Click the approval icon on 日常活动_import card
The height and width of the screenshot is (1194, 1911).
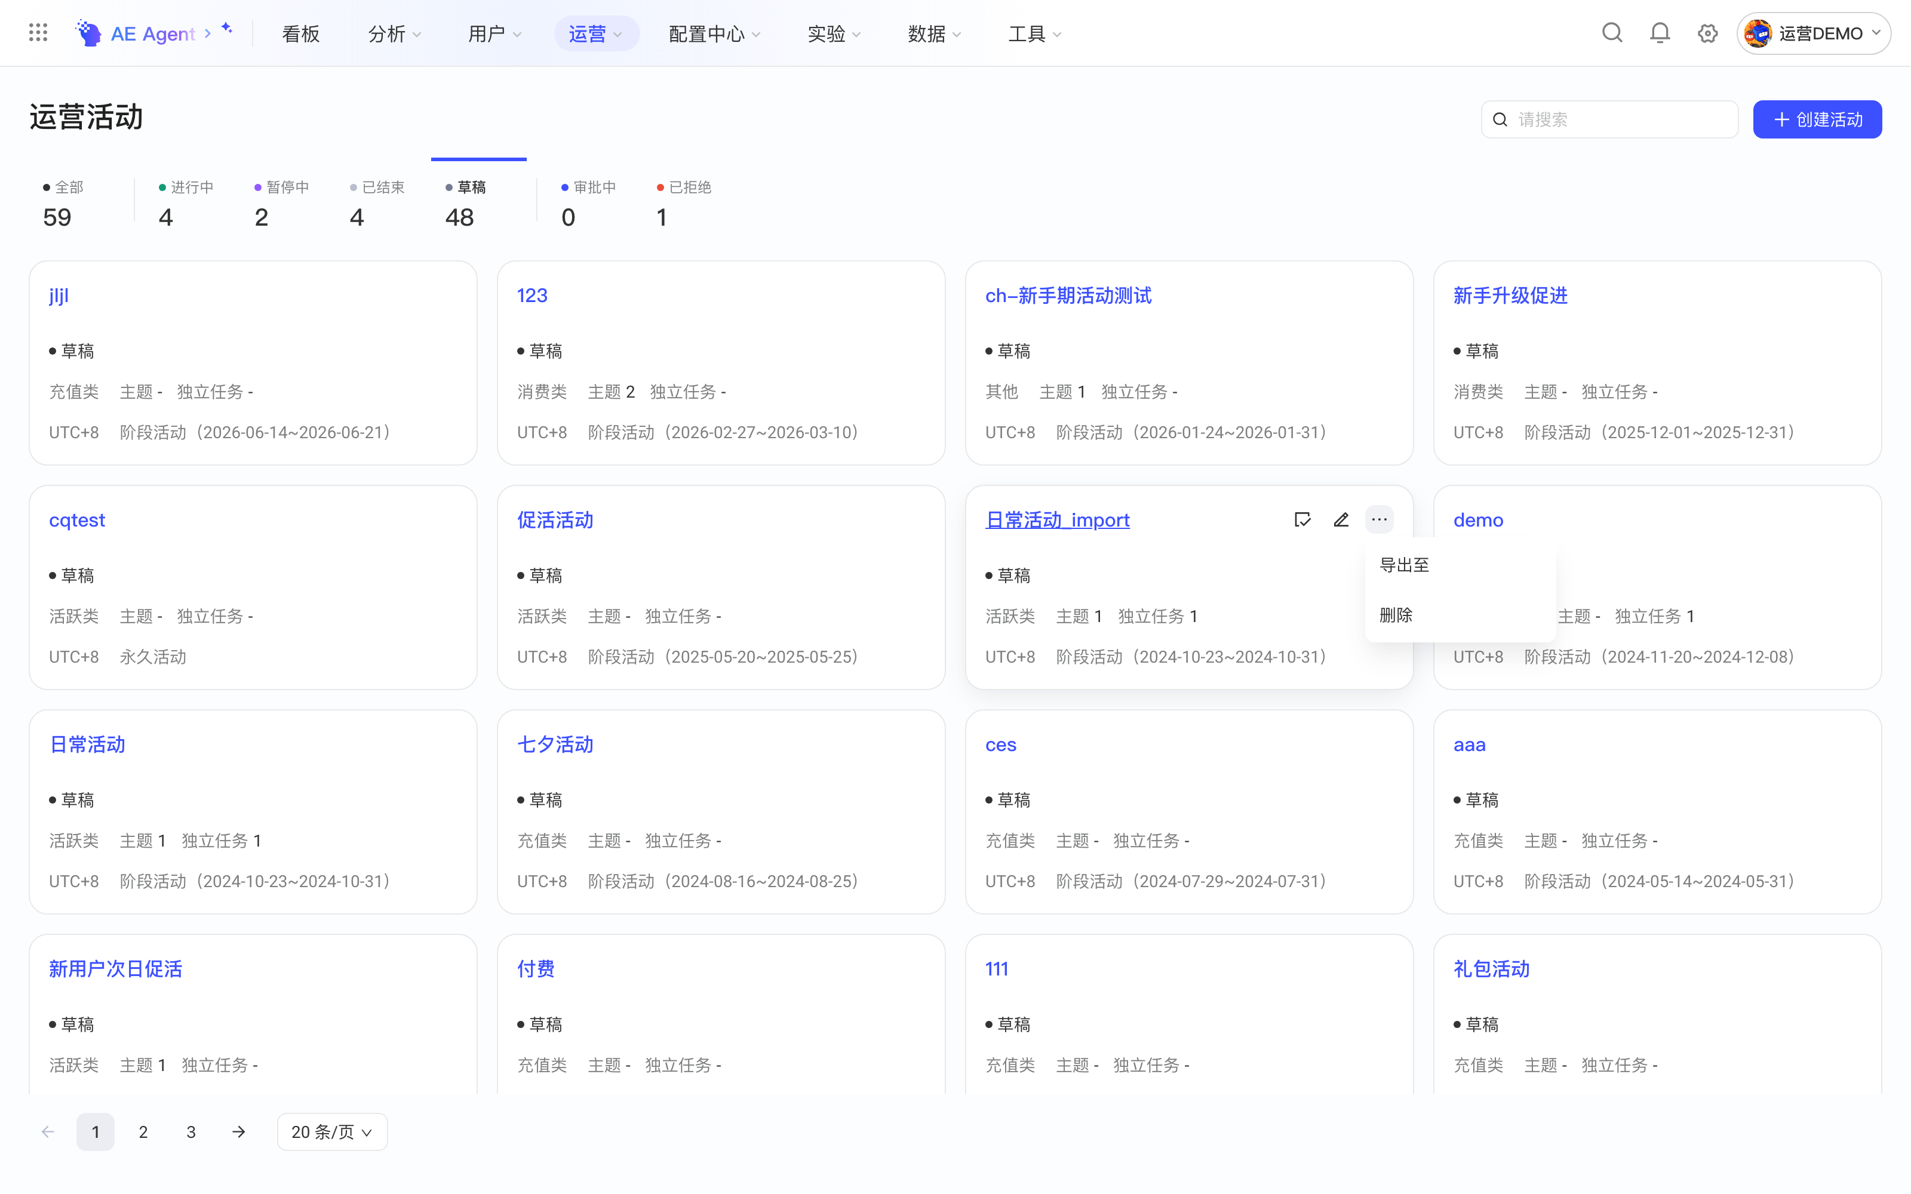click(x=1302, y=519)
